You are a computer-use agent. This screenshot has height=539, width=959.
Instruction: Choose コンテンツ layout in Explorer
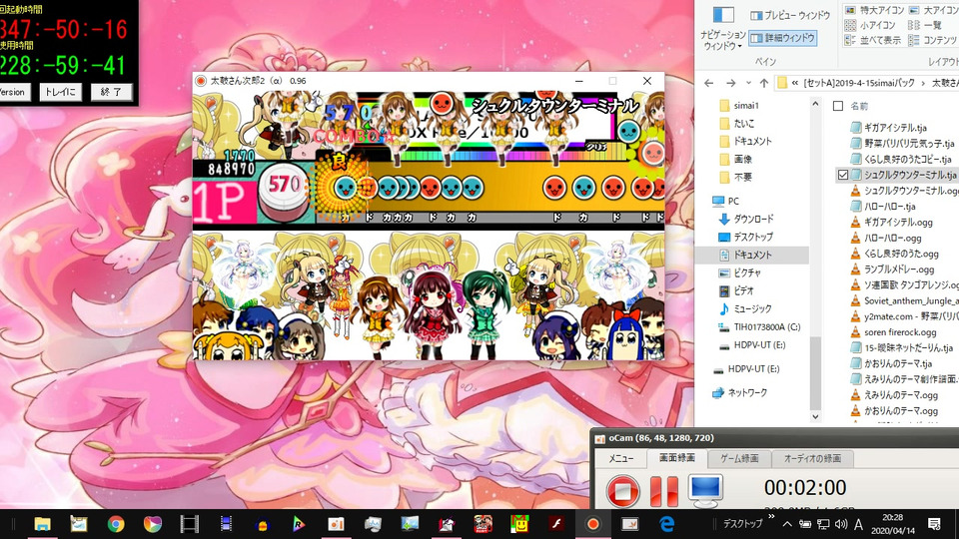coord(933,40)
